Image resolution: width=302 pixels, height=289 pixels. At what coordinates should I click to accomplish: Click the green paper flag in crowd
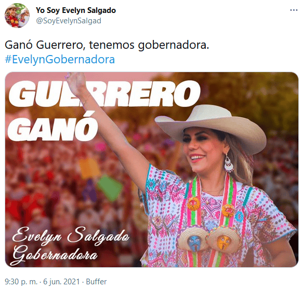110,188
